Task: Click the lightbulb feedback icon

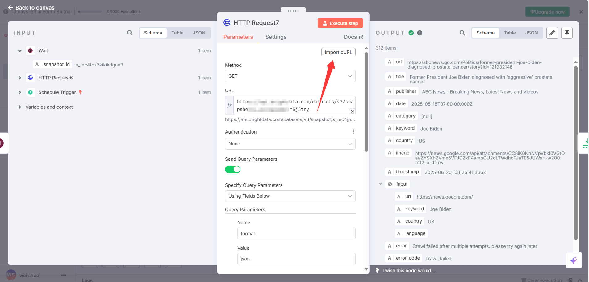Action: (x=377, y=271)
